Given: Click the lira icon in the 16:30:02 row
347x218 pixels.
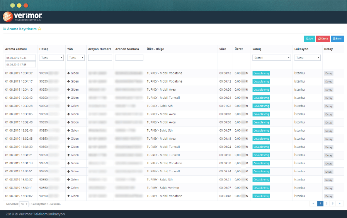Looking at the screenshot, I should pyautogui.click(x=247, y=196).
